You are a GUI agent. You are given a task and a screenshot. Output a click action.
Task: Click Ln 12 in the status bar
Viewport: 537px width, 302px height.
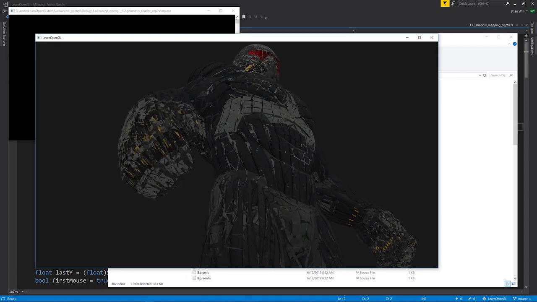click(x=341, y=299)
